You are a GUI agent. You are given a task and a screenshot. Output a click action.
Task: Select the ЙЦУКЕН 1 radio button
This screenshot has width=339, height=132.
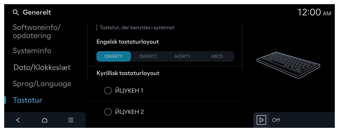(x=108, y=91)
